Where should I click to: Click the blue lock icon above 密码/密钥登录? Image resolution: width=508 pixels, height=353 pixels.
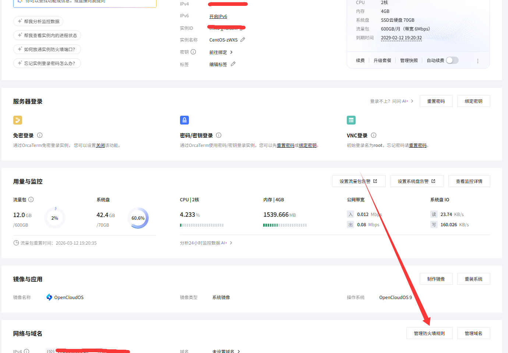coord(184,120)
